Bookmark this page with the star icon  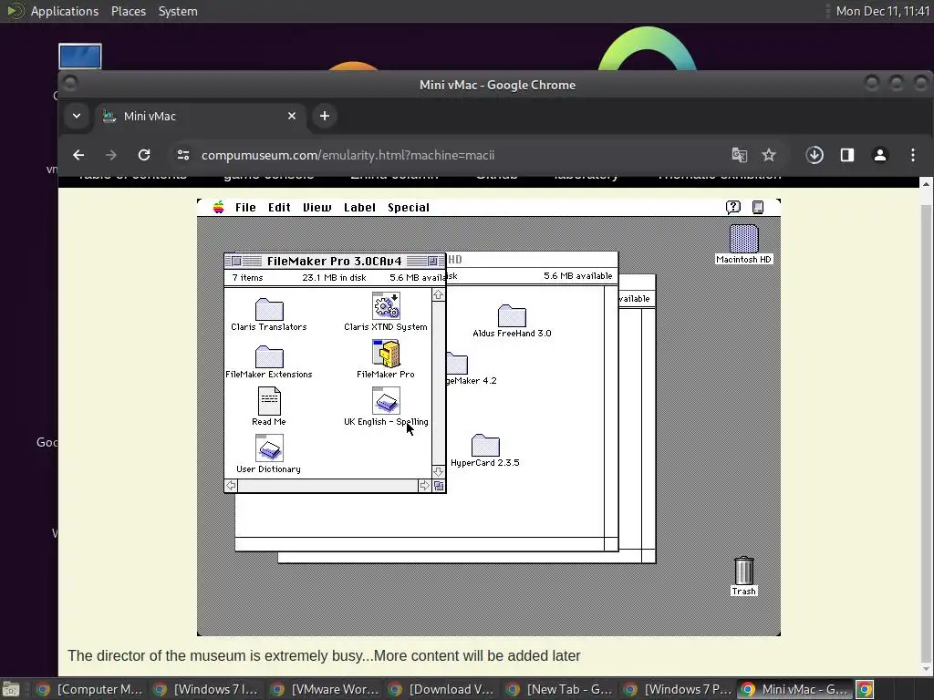tap(769, 155)
